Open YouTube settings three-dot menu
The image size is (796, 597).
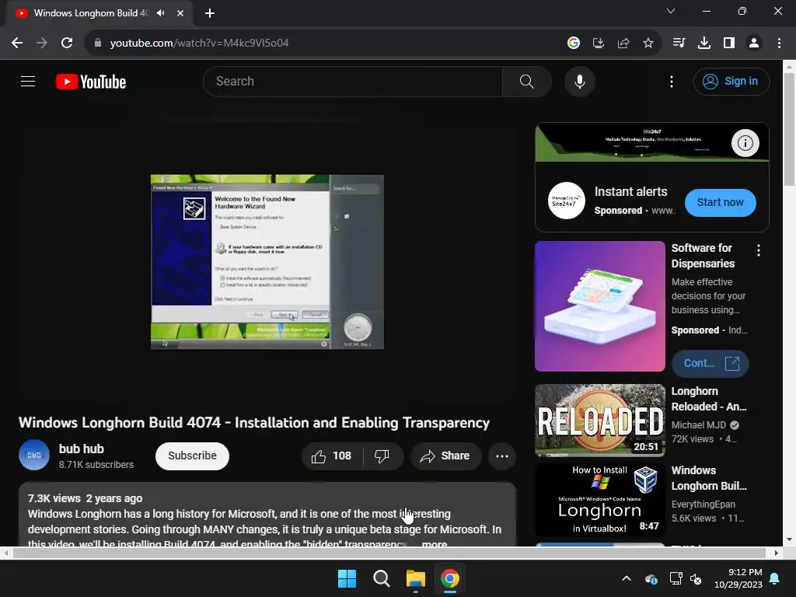pyautogui.click(x=671, y=81)
